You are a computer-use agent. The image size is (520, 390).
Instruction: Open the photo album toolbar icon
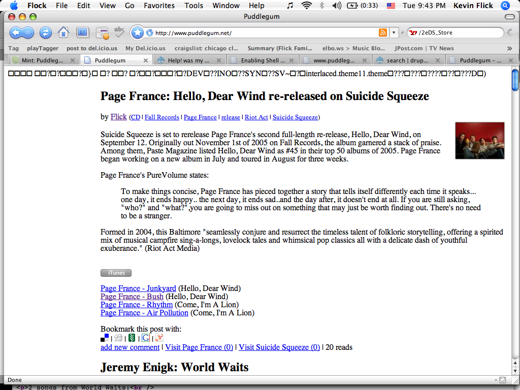click(82, 31)
